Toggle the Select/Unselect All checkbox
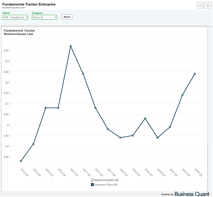The width and height of the screenshot is (213, 197). coord(92,180)
